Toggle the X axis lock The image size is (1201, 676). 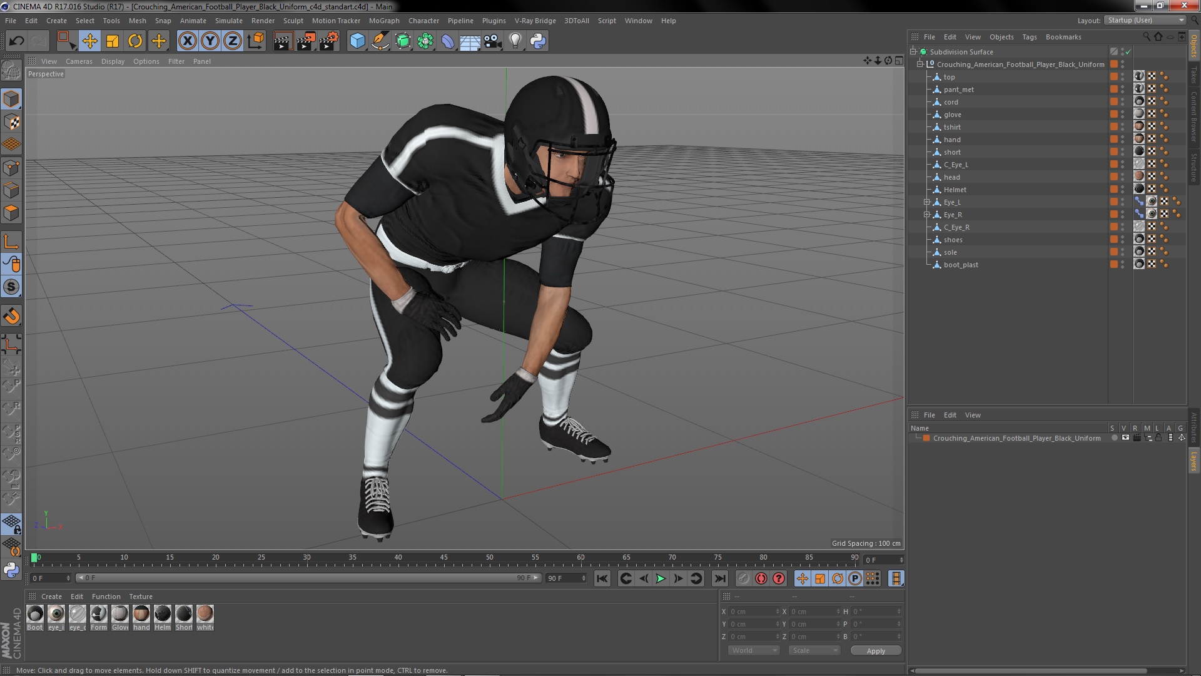point(187,41)
